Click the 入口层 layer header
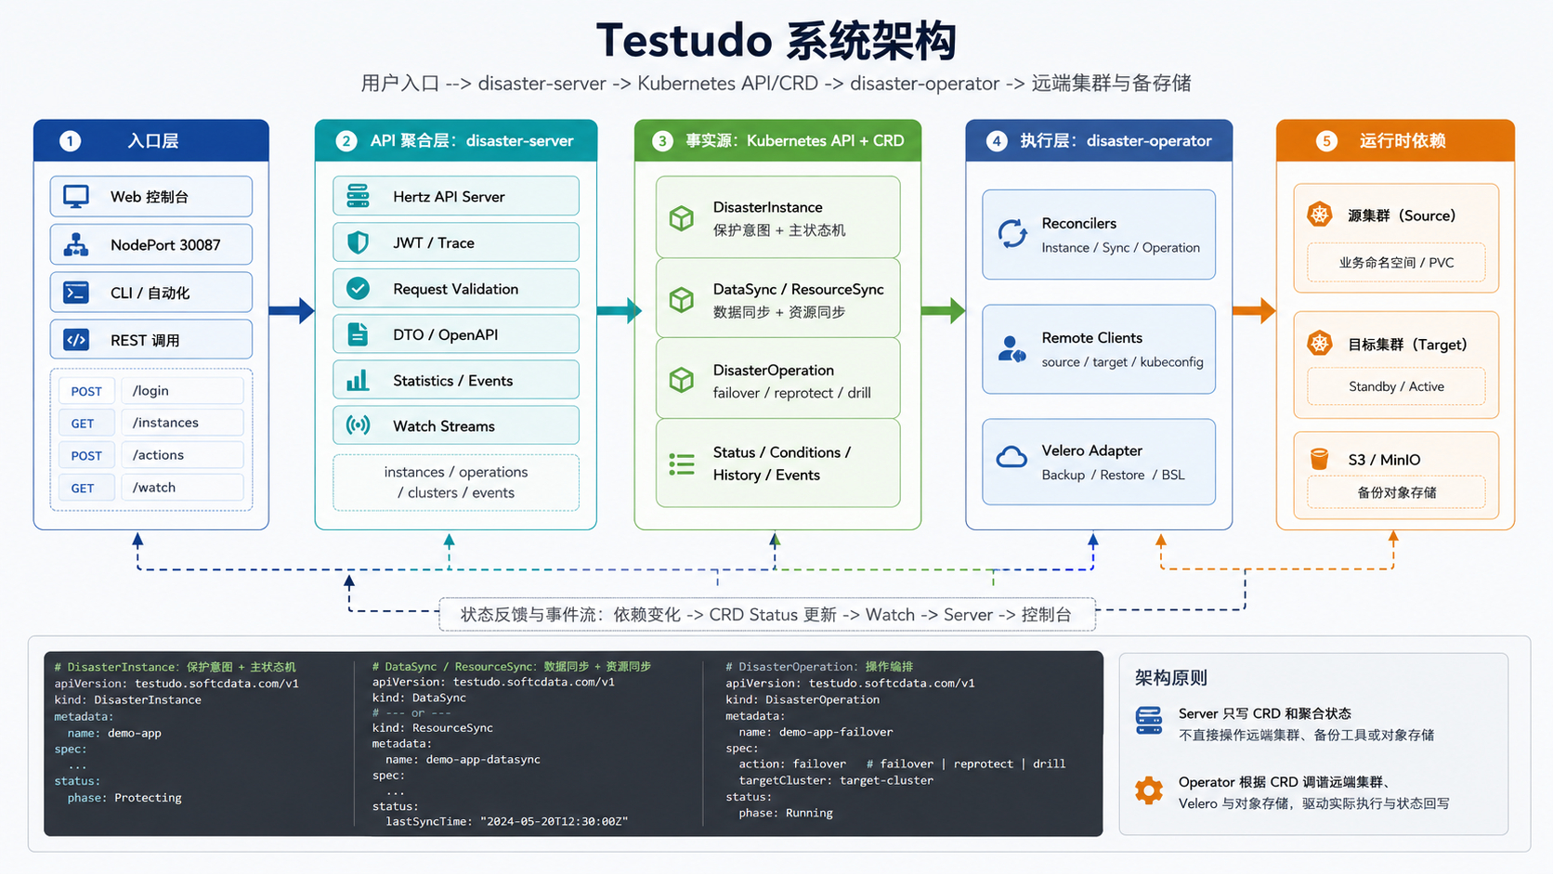The height and width of the screenshot is (874, 1553). (x=151, y=141)
